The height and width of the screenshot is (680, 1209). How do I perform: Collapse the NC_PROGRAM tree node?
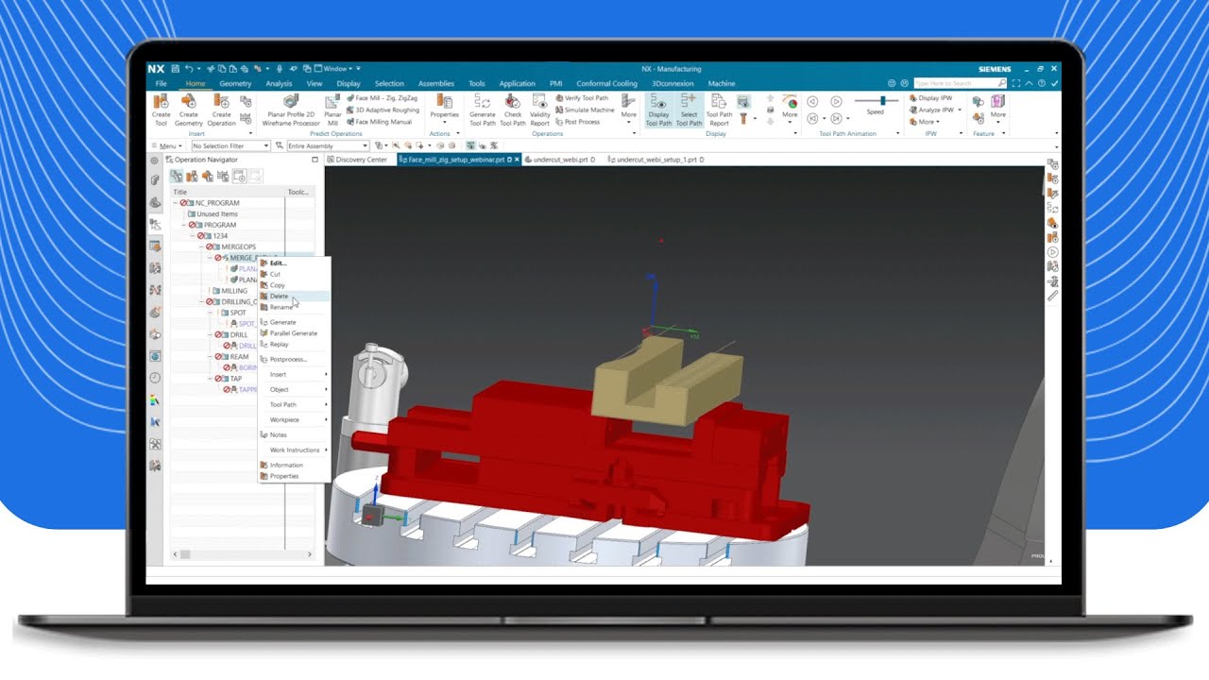click(176, 203)
